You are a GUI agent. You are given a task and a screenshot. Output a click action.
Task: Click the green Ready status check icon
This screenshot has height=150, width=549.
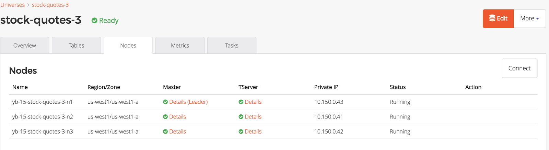click(94, 21)
